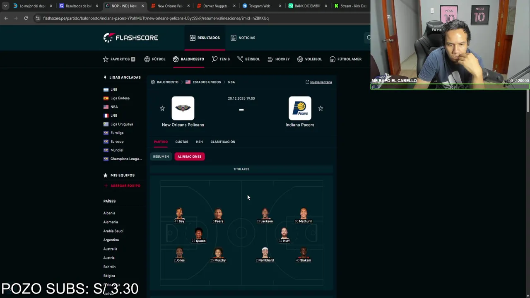The image size is (530, 298).
Task: Open Liga Endesa pinned league
Action: pyautogui.click(x=116, y=98)
